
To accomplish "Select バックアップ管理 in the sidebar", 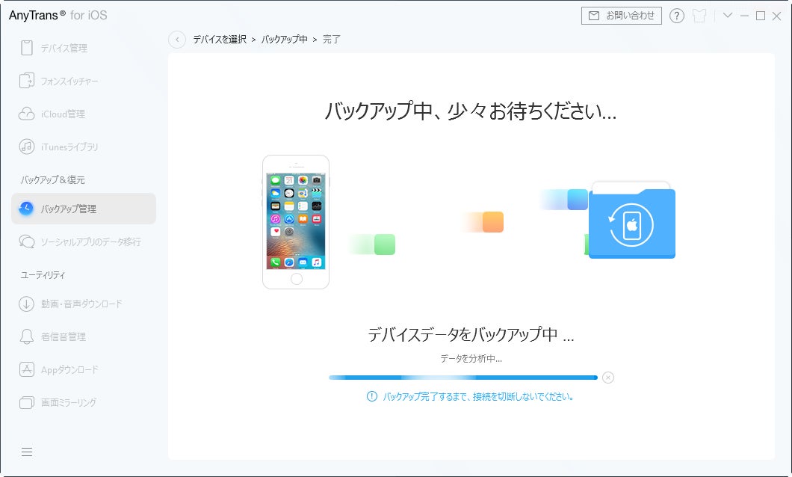I will tap(84, 208).
